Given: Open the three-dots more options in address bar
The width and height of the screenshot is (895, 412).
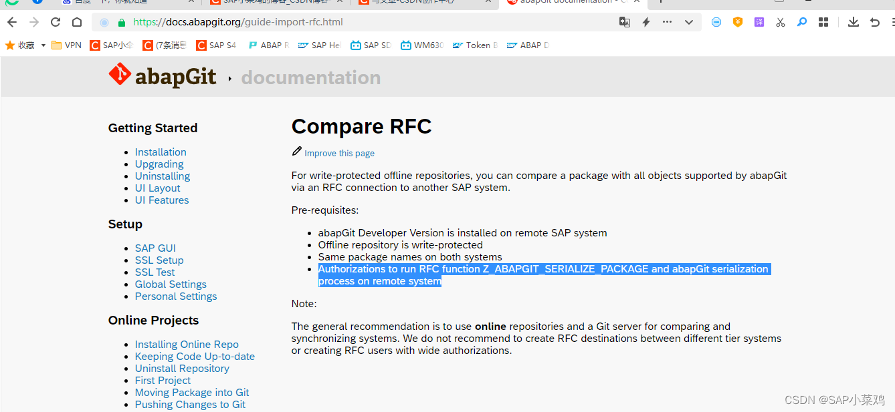Looking at the screenshot, I should pos(667,22).
